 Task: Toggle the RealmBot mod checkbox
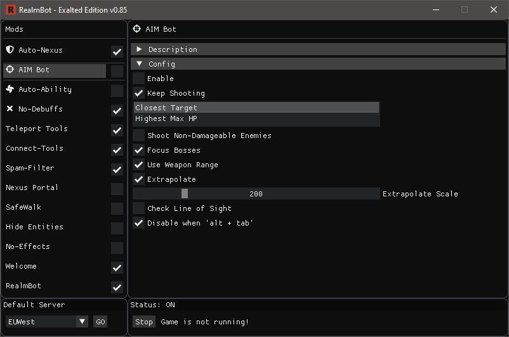[117, 287]
